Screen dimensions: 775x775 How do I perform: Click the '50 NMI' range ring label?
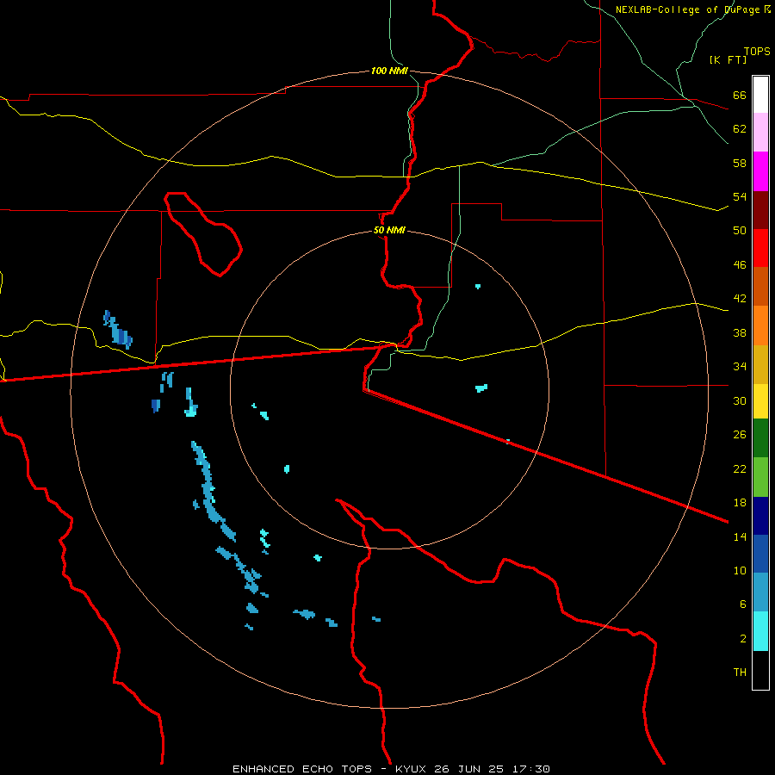point(389,230)
